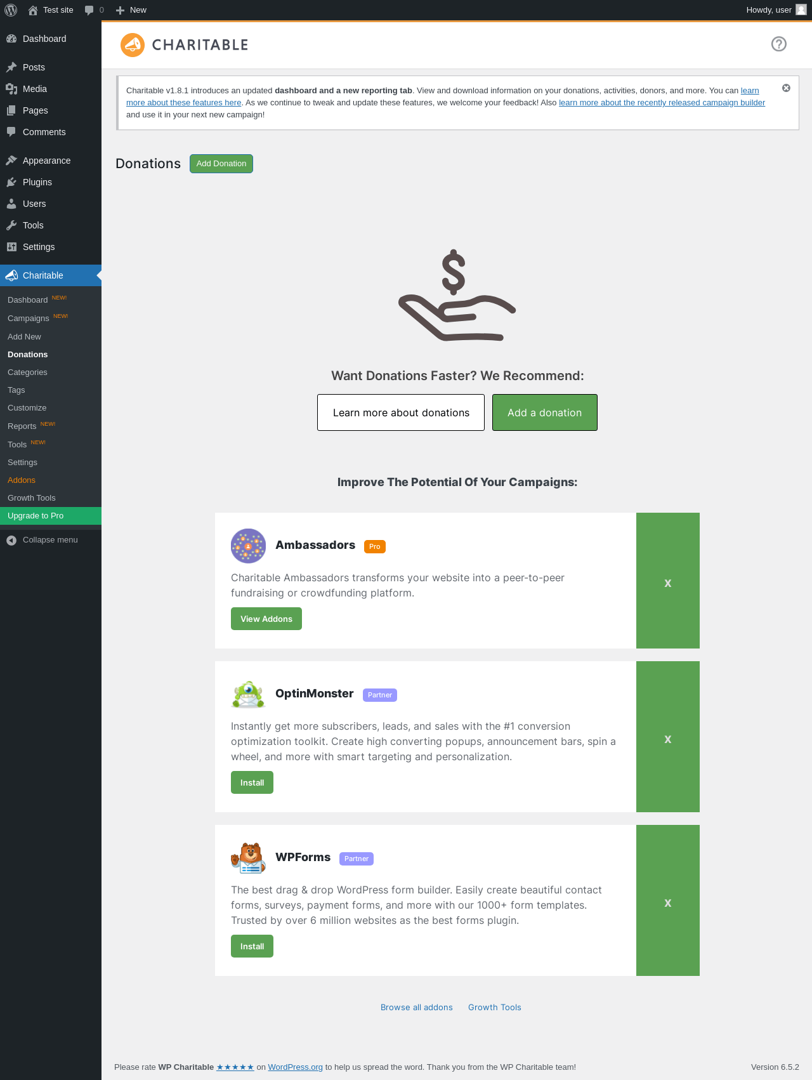Click Version 6.5.2 footer text

point(775,1067)
